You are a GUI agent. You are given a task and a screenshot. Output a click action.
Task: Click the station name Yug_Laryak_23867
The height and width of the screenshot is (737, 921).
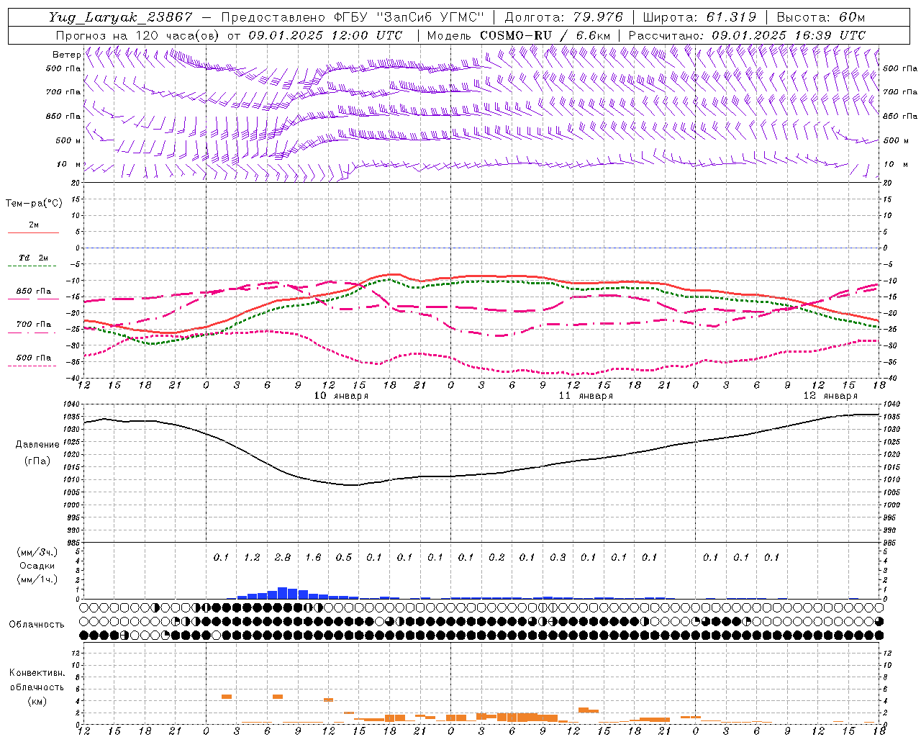tap(121, 17)
